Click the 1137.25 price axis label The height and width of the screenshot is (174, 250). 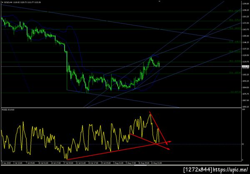click(x=245, y=49)
